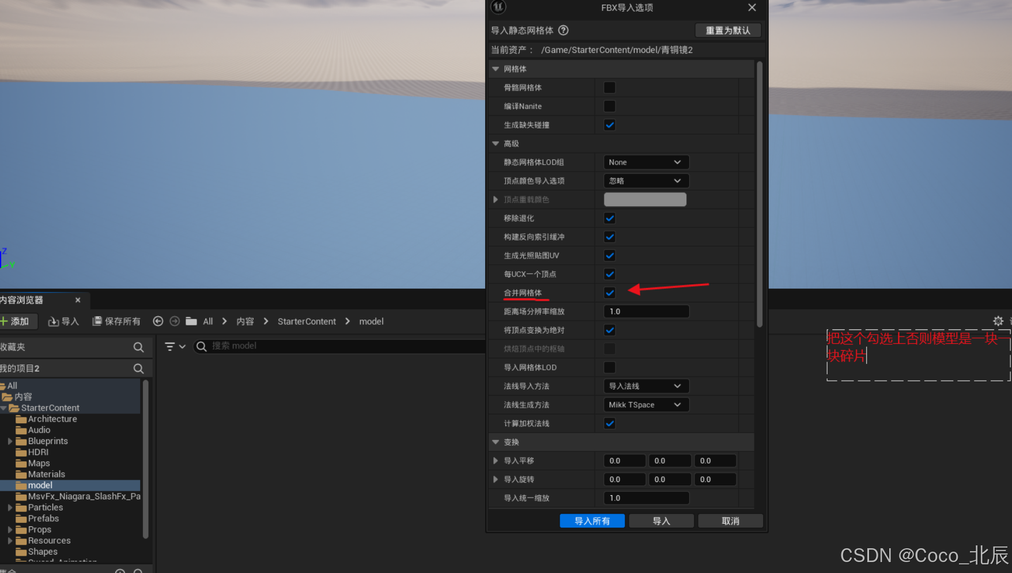The height and width of the screenshot is (573, 1012).
Task: Select the Materials folder
Action: [x=47, y=475]
